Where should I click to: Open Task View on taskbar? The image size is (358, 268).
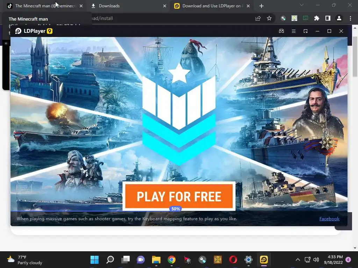tap(126, 260)
